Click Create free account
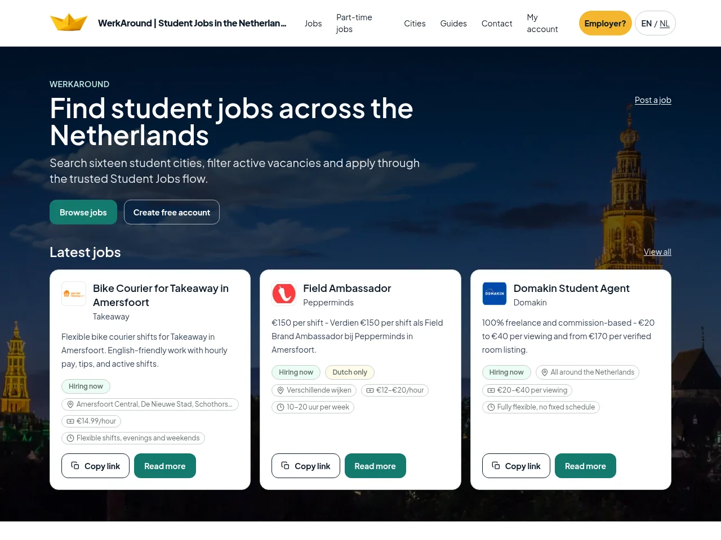 pos(172,212)
